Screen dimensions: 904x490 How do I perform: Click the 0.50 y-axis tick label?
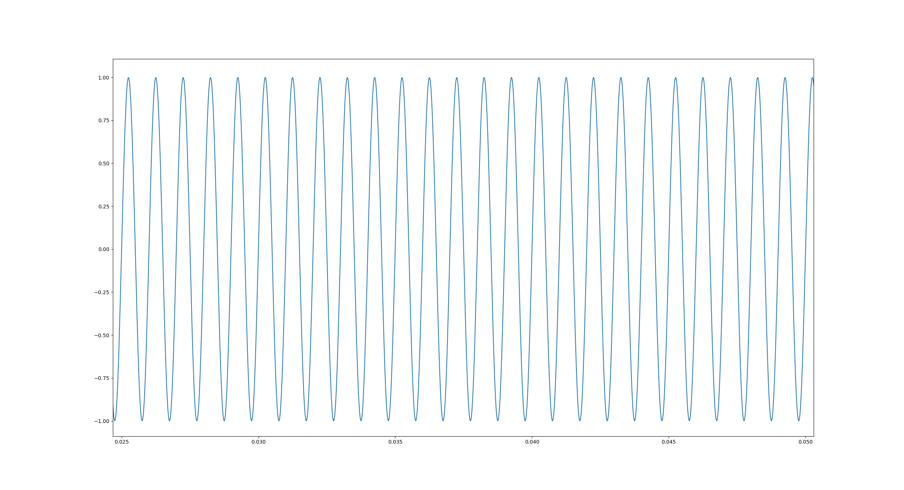click(x=104, y=163)
